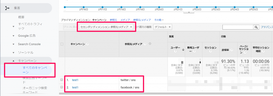Viewport: 273px width, 96px height.
Task: Remove the 参照元/メディア secondary dimension column
Action: click(x=150, y=44)
